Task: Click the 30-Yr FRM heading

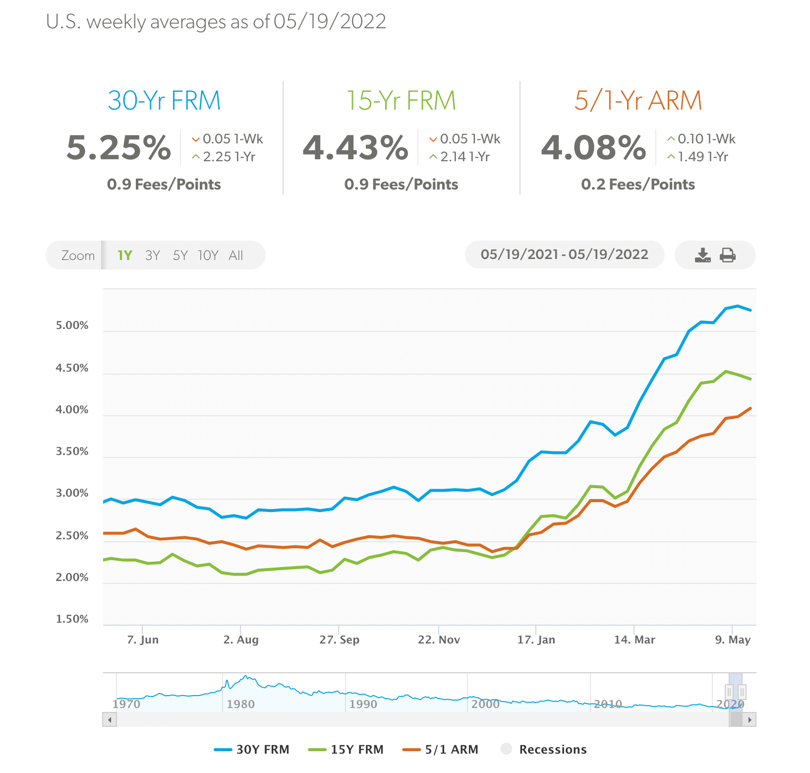Action: coord(164,100)
